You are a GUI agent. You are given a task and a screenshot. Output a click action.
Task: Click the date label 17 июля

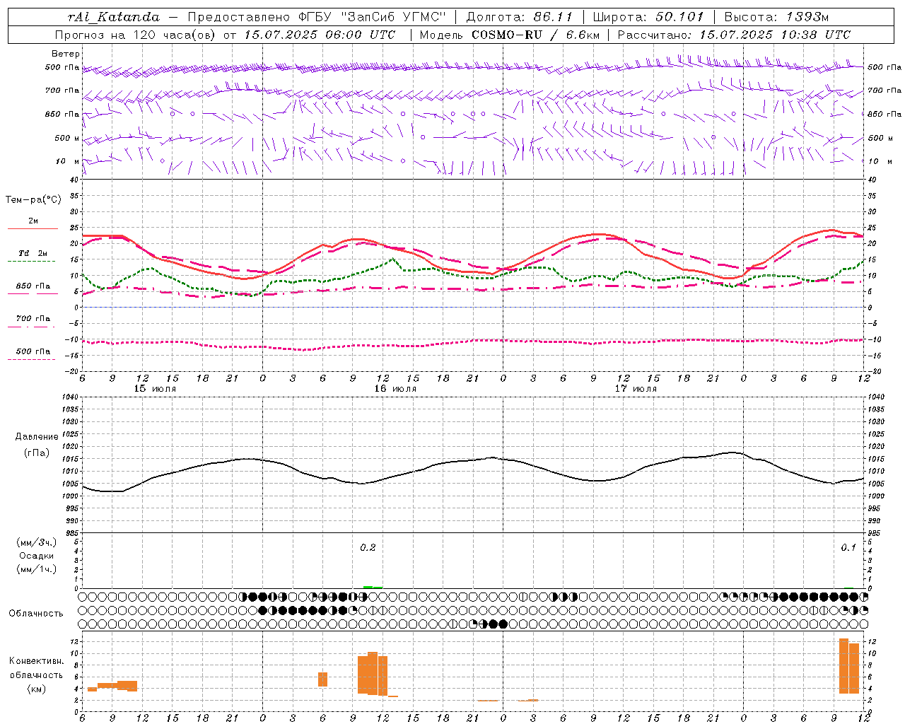[x=636, y=389]
